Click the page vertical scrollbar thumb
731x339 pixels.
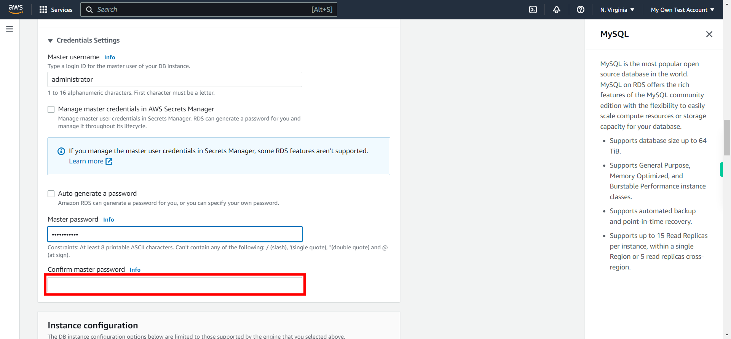(727, 138)
